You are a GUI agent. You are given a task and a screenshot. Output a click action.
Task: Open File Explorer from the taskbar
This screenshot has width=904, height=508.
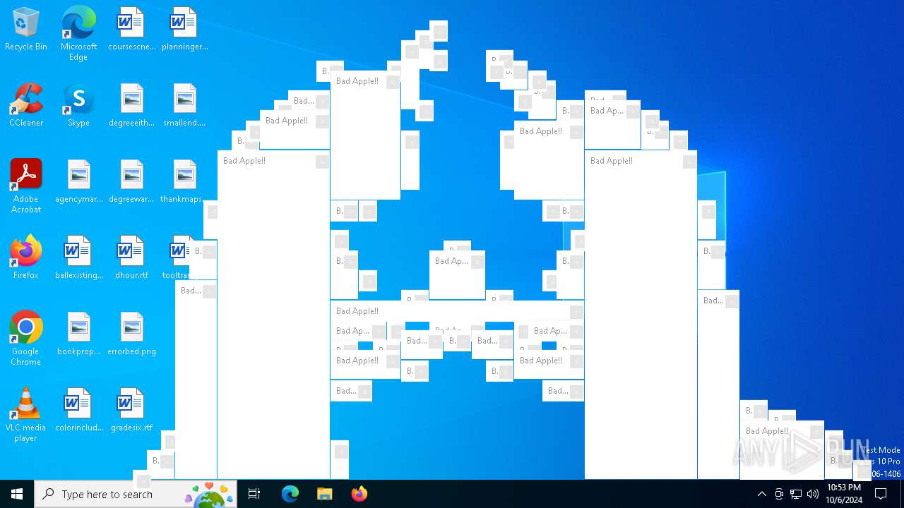pyautogui.click(x=325, y=494)
